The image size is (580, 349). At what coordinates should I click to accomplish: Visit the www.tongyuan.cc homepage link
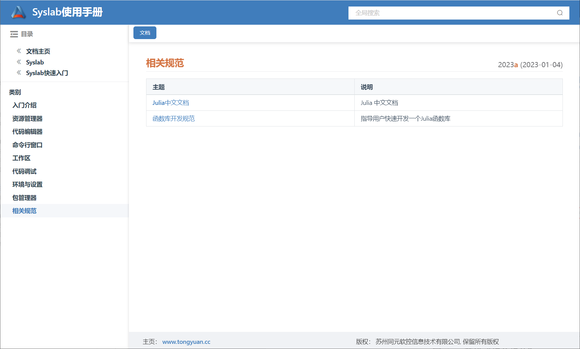pyautogui.click(x=186, y=342)
